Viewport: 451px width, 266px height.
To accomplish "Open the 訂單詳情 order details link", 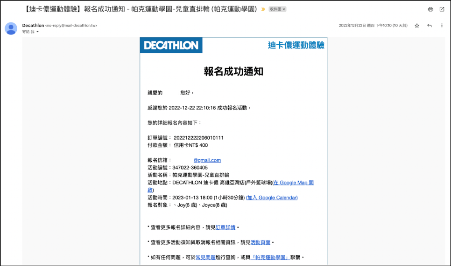I will tap(225, 227).
